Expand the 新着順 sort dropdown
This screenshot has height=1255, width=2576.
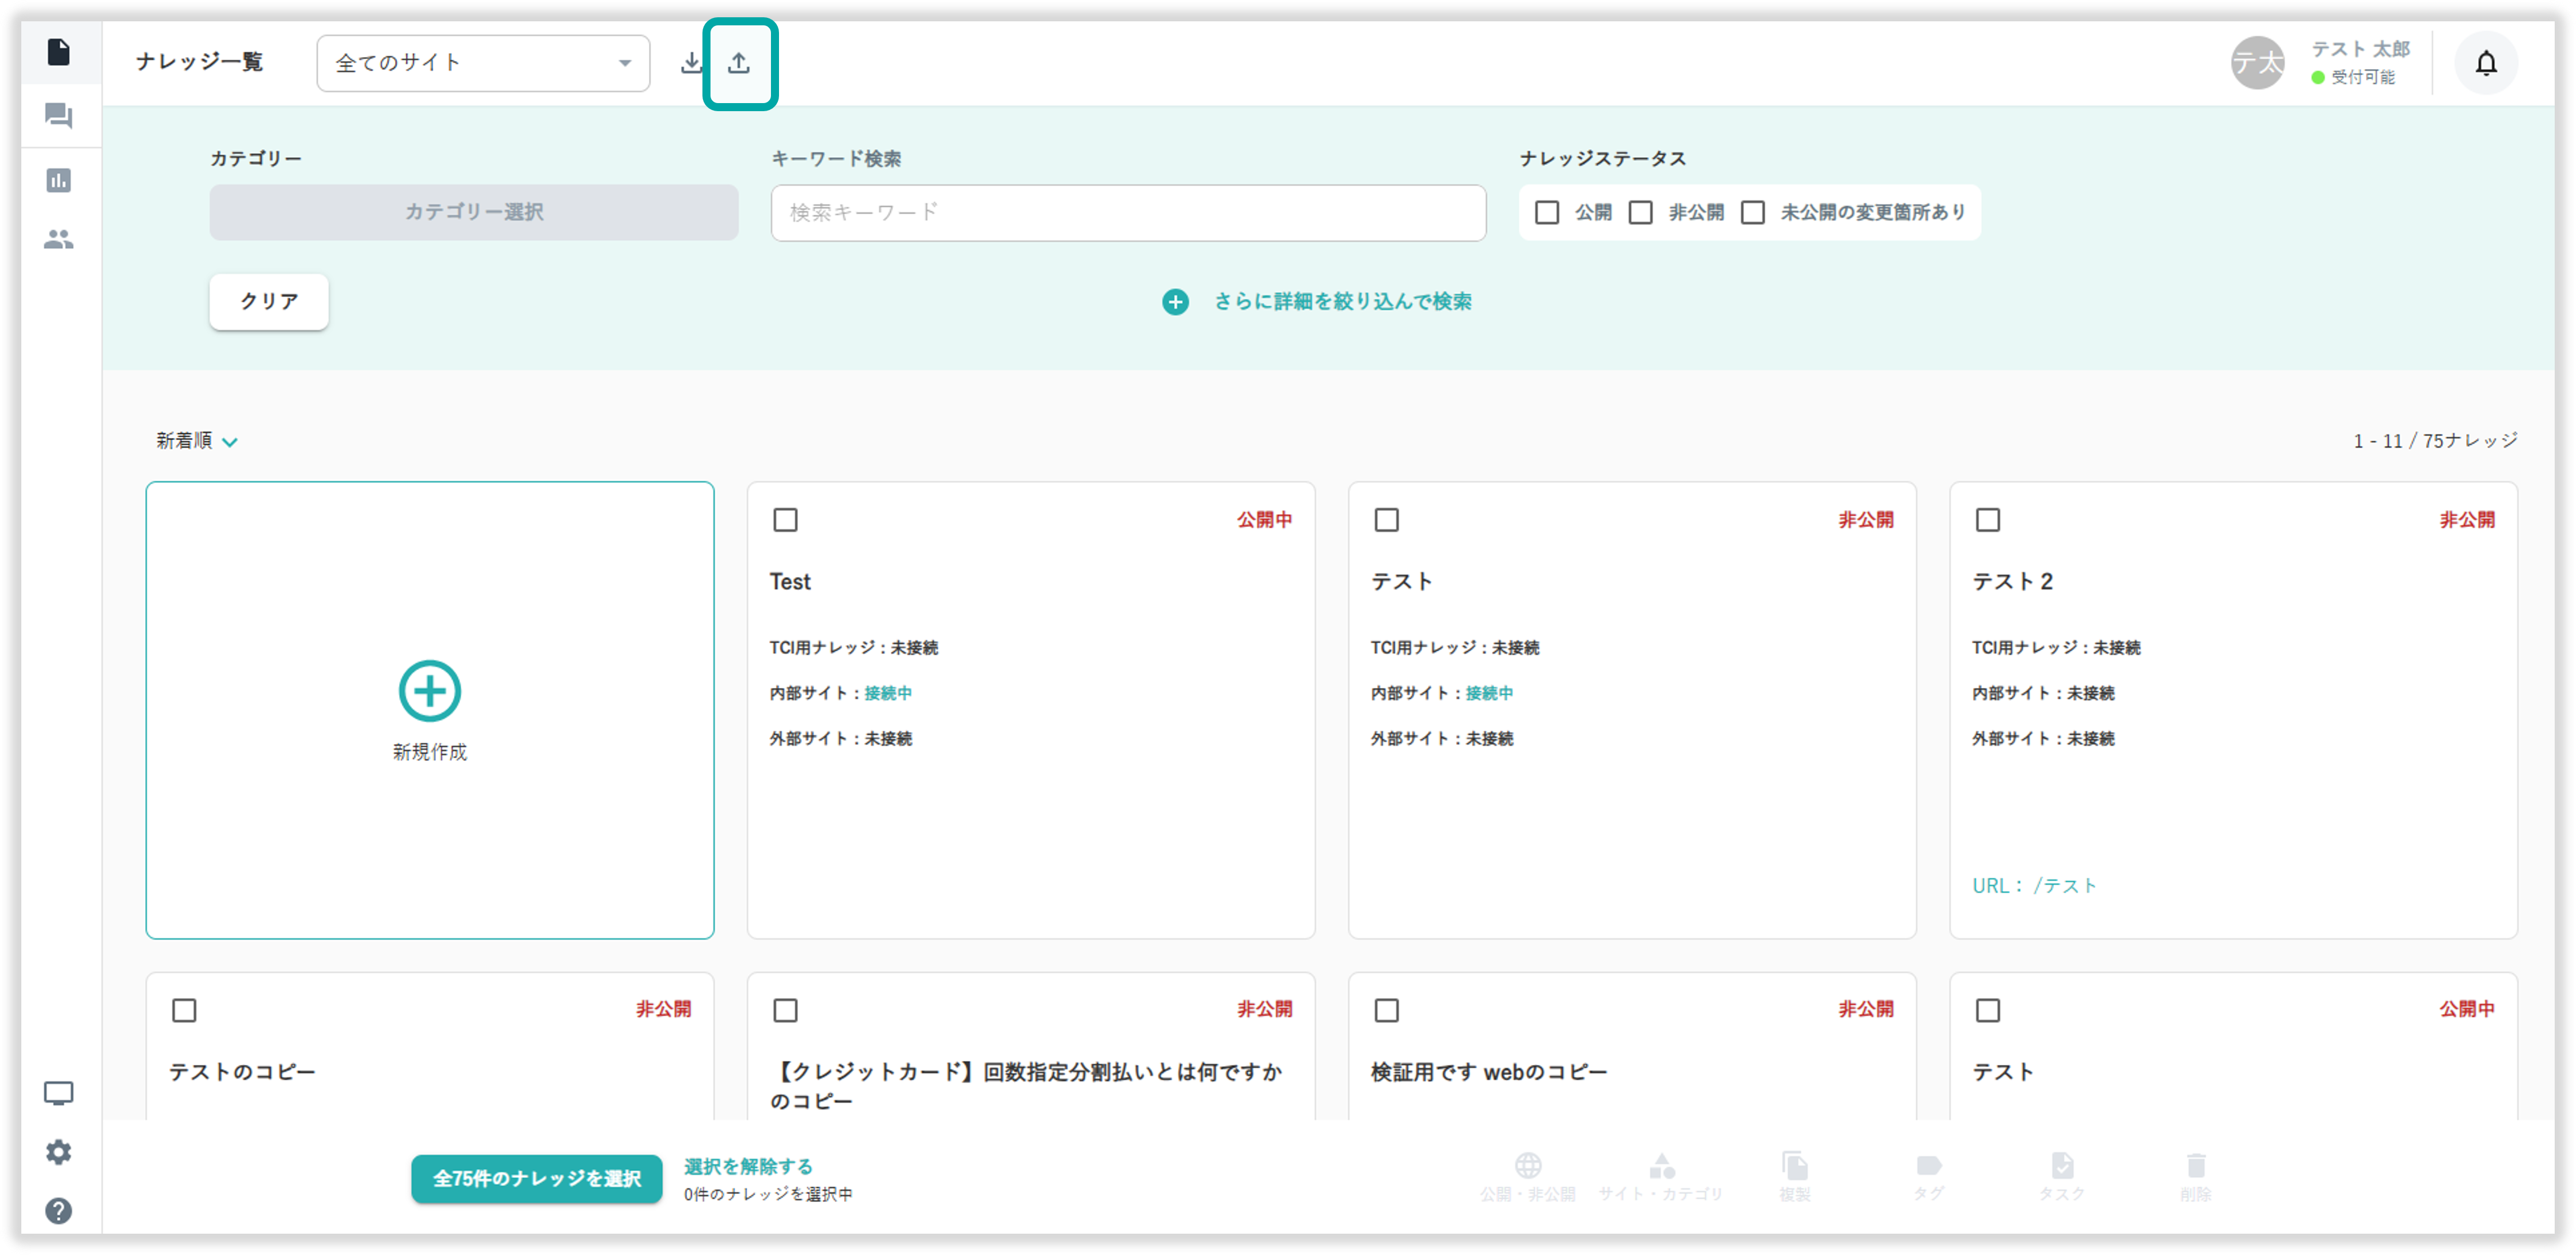point(196,441)
